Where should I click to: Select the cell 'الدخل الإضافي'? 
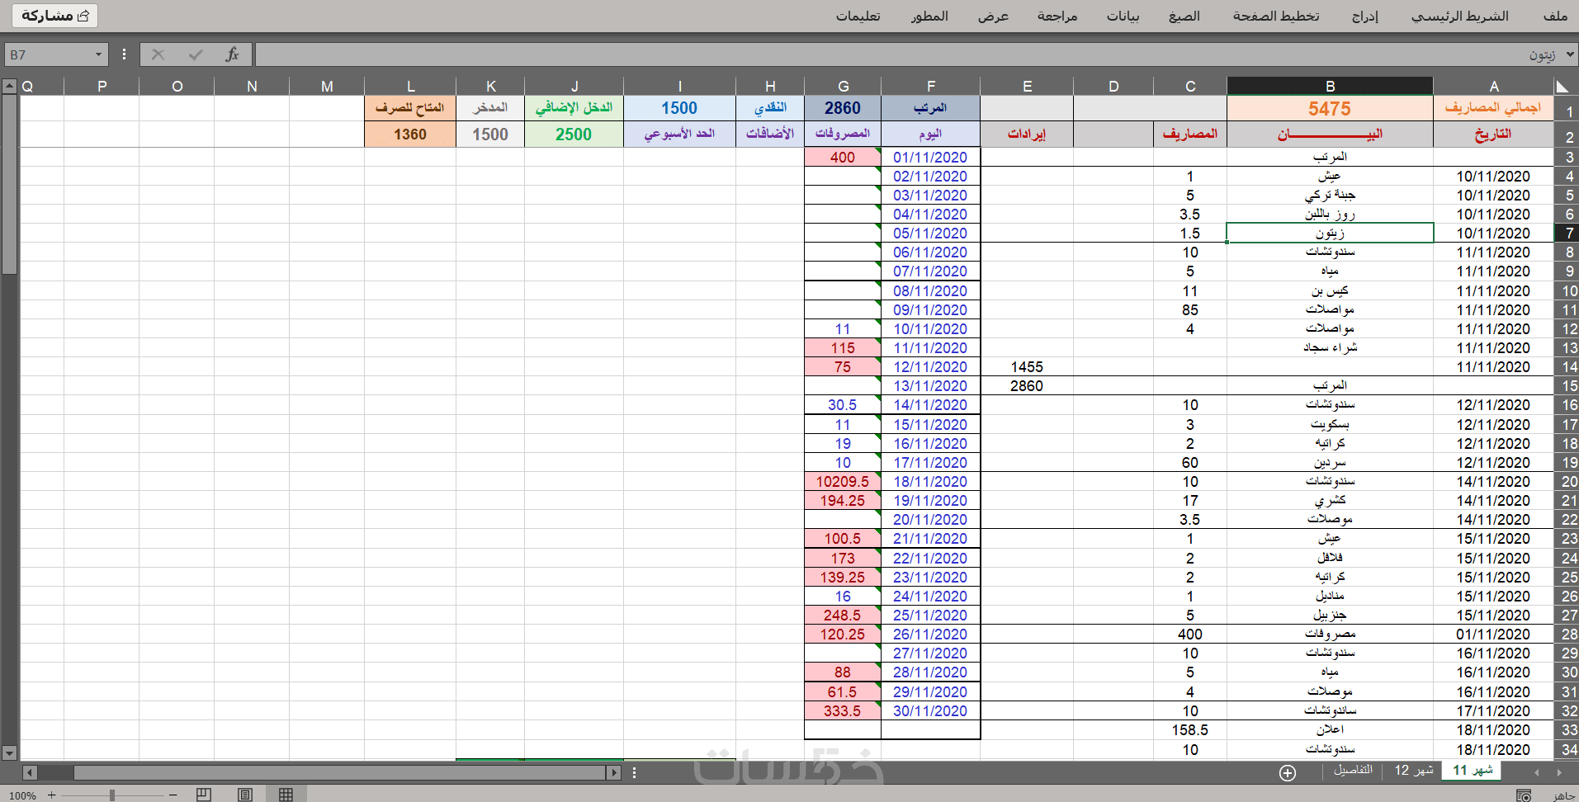[x=574, y=108]
